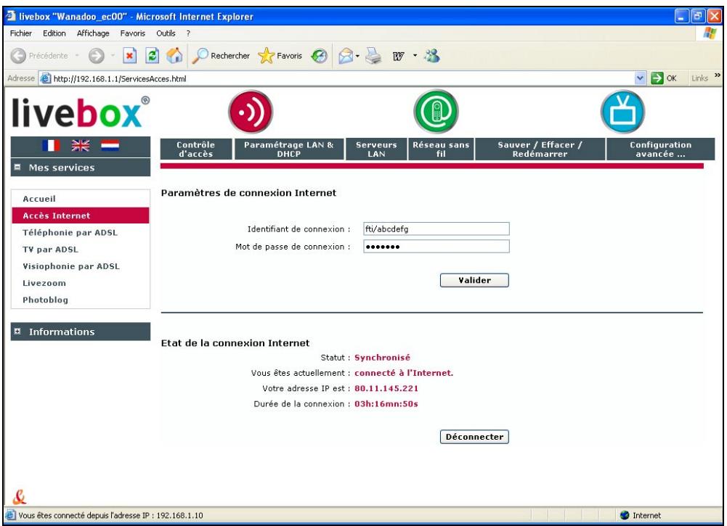Click the Windows flag logo
Screen dimensions: 727x526
click(710, 33)
